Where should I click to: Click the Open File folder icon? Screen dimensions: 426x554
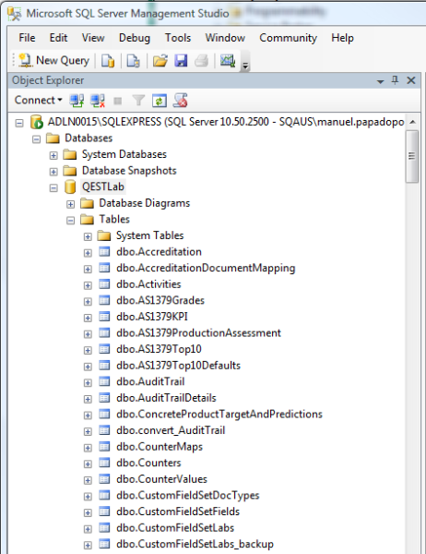(x=160, y=61)
